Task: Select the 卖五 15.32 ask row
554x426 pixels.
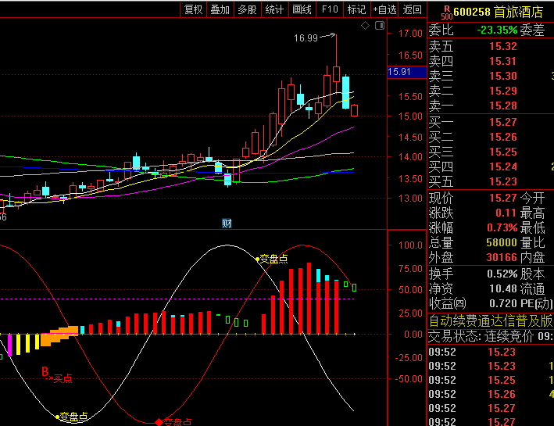Action: click(x=491, y=46)
